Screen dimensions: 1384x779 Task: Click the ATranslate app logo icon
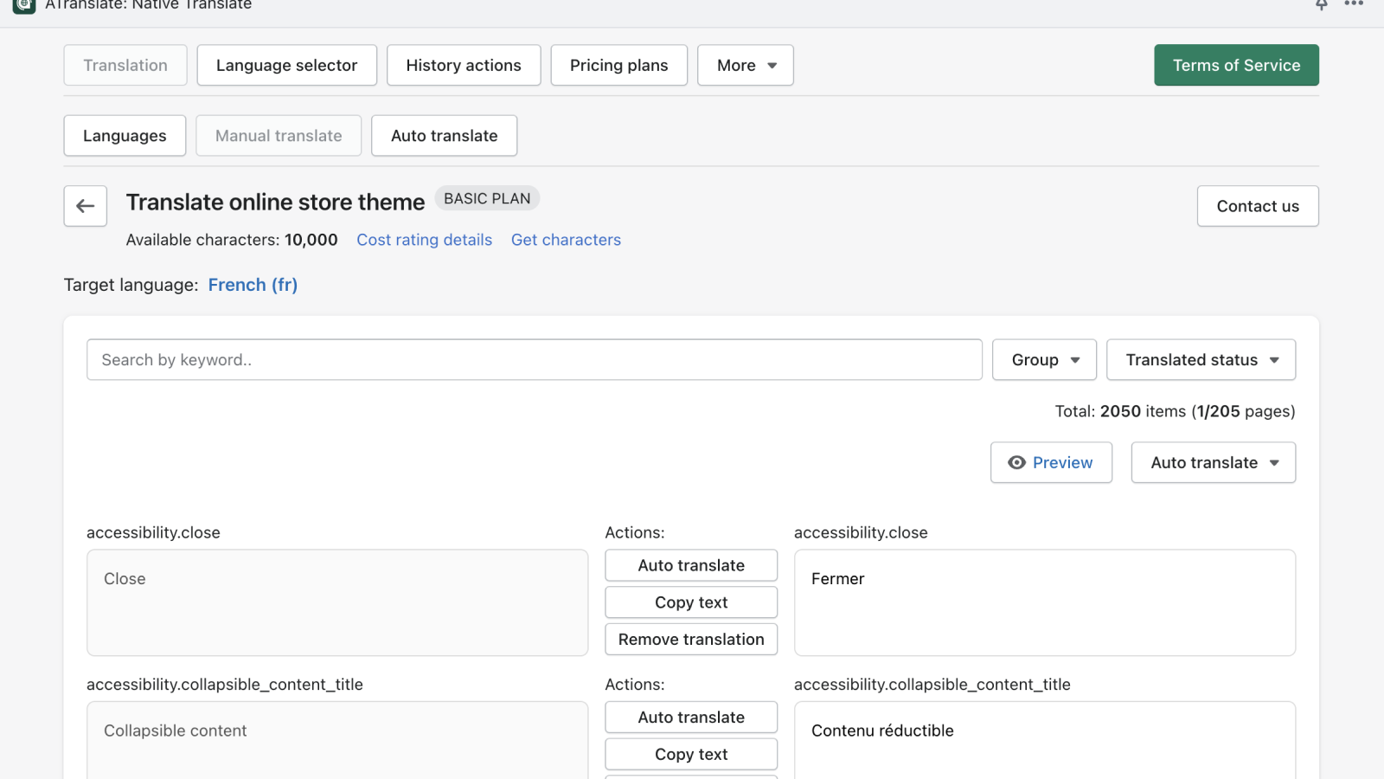[24, 5]
